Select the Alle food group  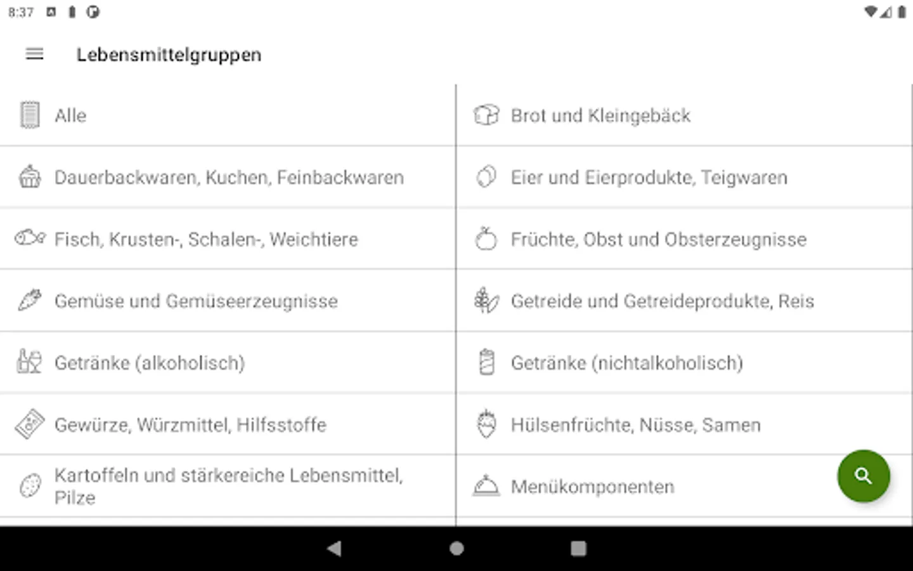tap(228, 115)
